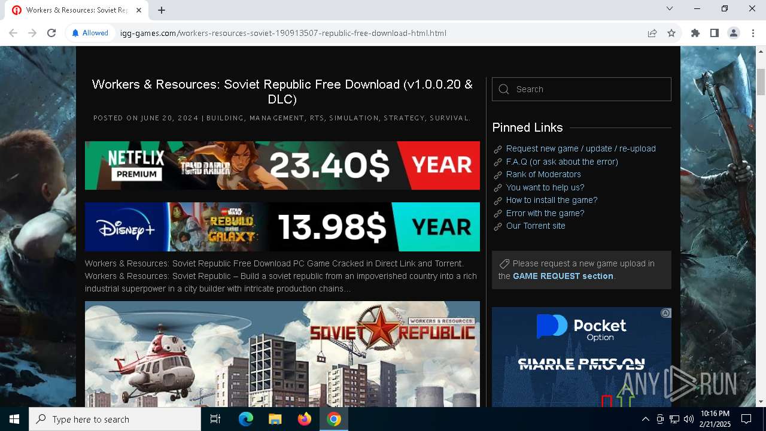Open Task View on the taskbar

[215, 419]
